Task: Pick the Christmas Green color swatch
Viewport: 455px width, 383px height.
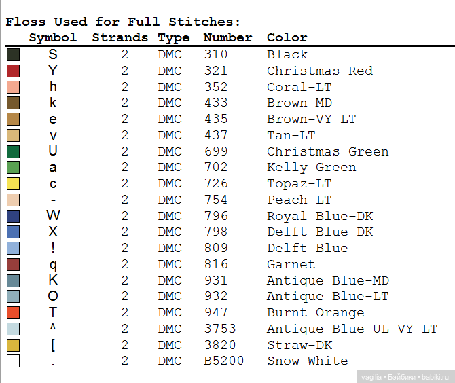Action: point(13,151)
